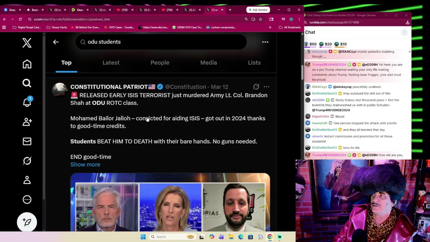The image size is (430, 242).
Task: Click the zoom magnifier in address bar
Action: coord(246,19)
